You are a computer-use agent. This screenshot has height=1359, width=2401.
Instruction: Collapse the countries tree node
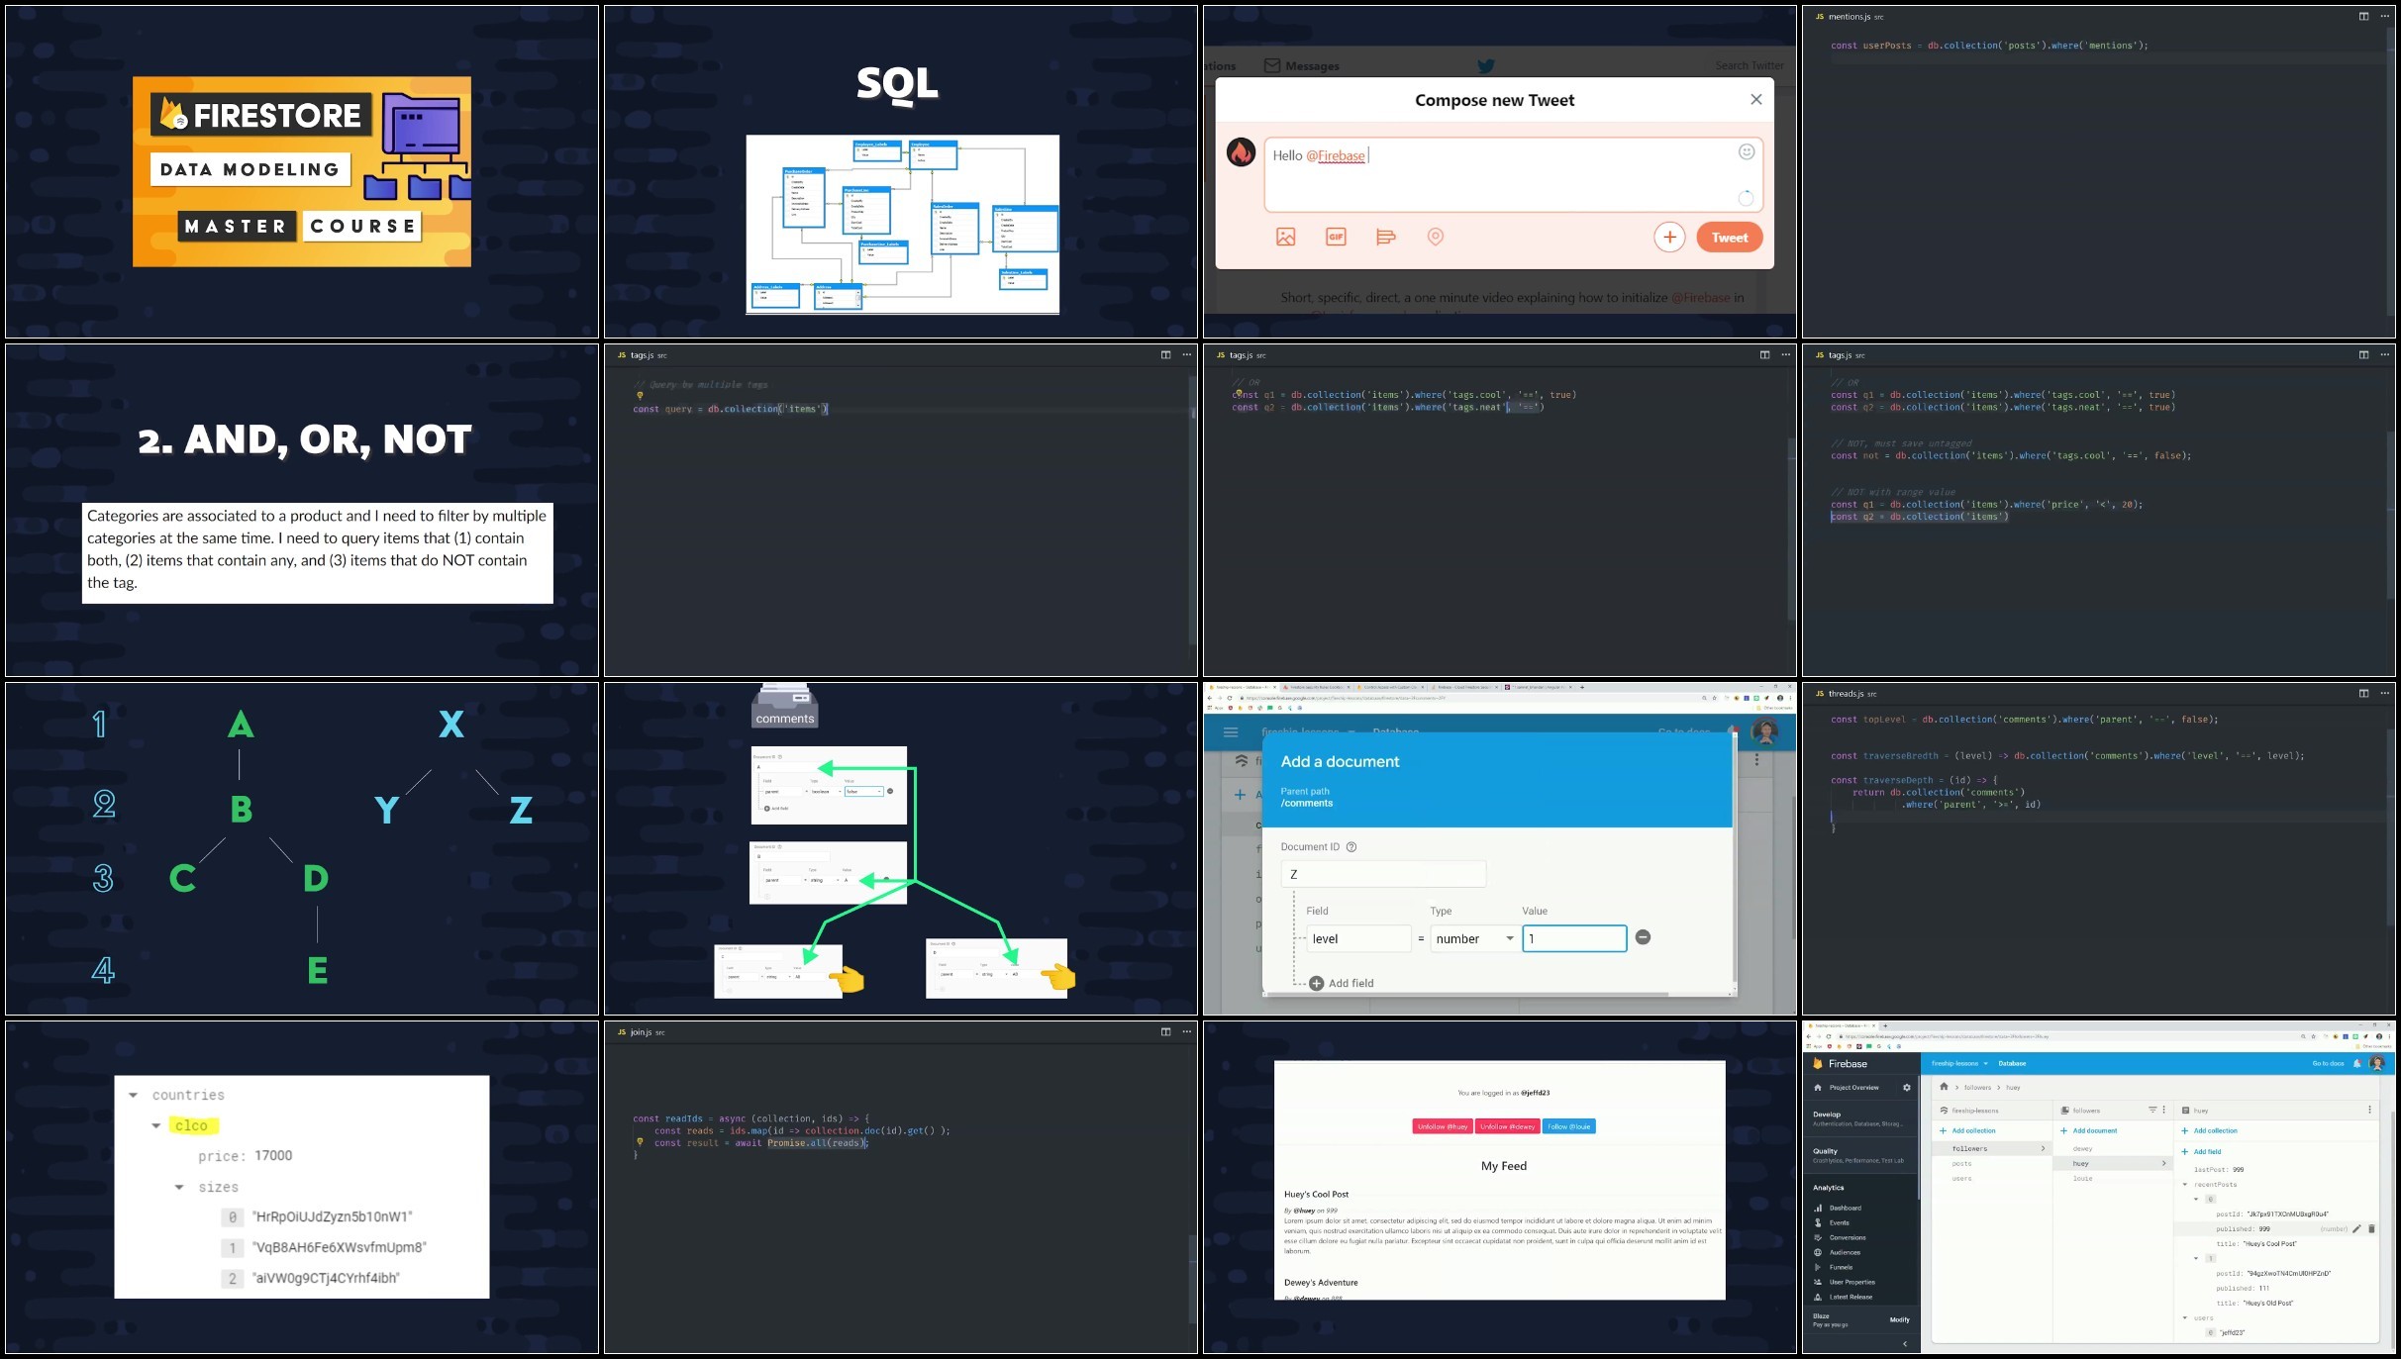pyautogui.click(x=133, y=1095)
